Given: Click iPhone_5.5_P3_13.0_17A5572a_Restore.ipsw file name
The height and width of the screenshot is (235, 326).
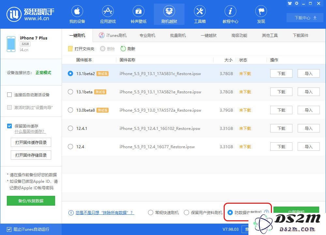Looking at the screenshot, I should pos(160,110).
